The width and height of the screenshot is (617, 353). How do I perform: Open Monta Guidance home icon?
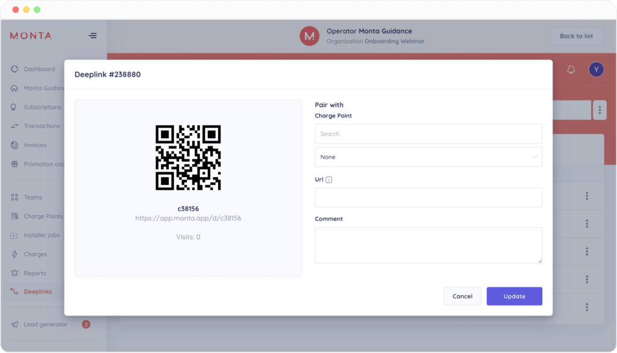[x=14, y=88]
